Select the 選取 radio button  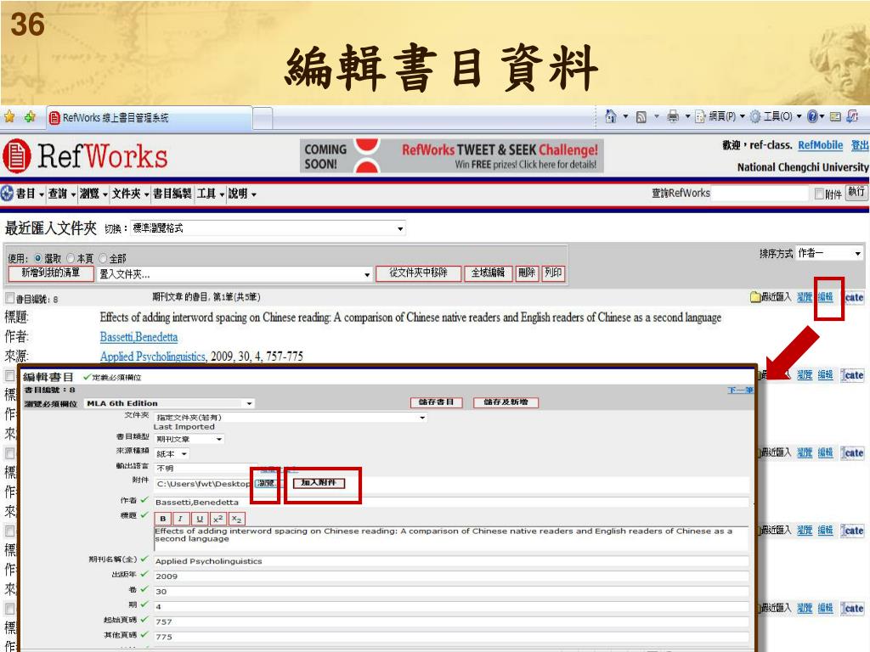37,258
